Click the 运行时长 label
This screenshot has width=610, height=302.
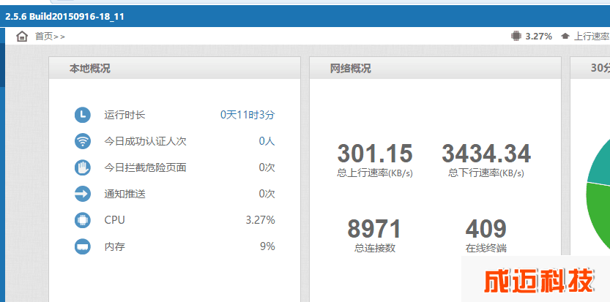click(x=124, y=115)
